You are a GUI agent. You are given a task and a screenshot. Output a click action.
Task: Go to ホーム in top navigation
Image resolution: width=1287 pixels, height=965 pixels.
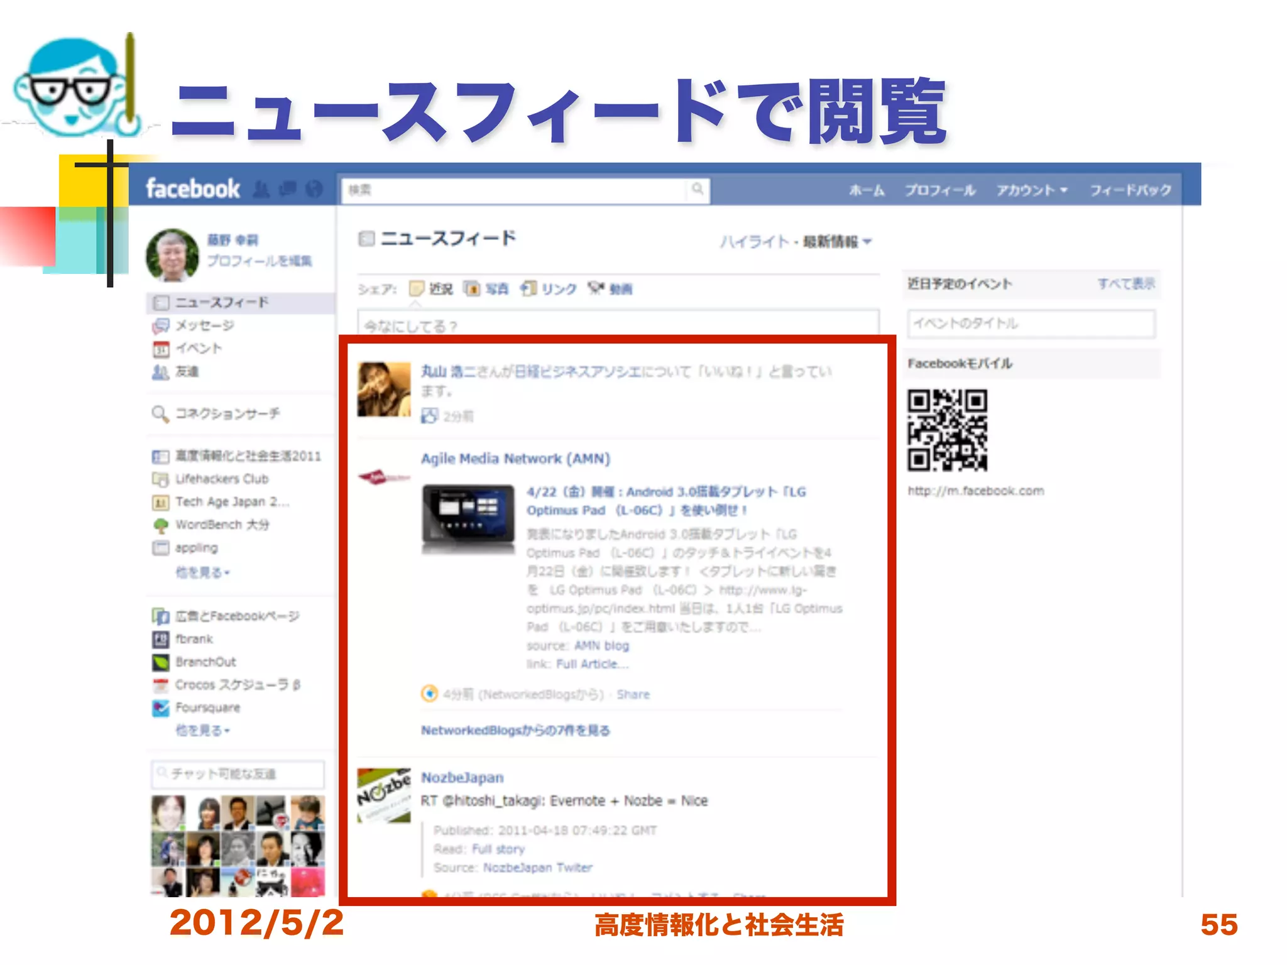[867, 190]
